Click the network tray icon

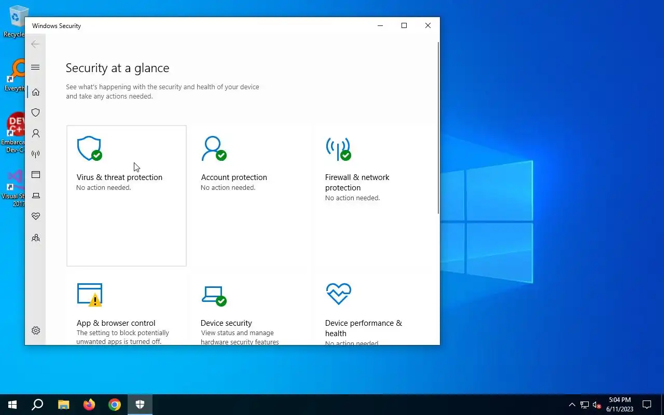click(585, 405)
